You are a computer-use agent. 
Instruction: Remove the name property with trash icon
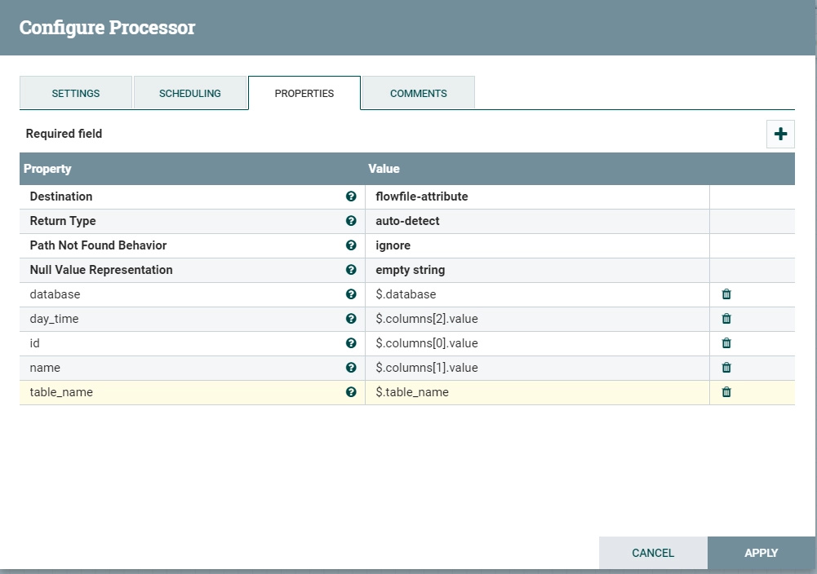[726, 368]
